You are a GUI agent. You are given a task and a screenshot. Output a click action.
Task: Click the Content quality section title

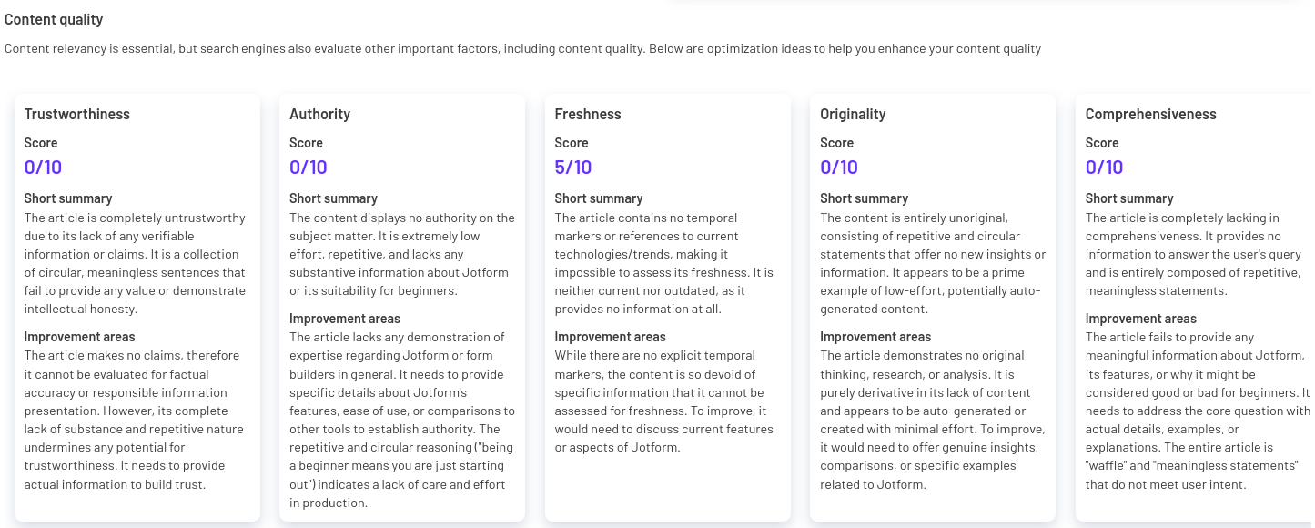point(54,19)
